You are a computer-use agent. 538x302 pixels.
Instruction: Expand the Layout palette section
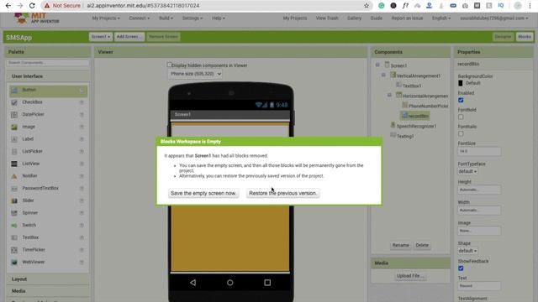coord(48,279)
